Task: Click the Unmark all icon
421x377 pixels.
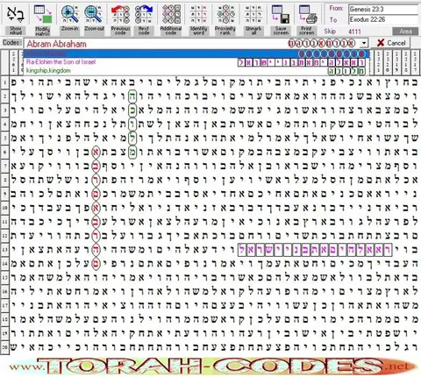Action: pyautogui.click(x=253, y=14)
